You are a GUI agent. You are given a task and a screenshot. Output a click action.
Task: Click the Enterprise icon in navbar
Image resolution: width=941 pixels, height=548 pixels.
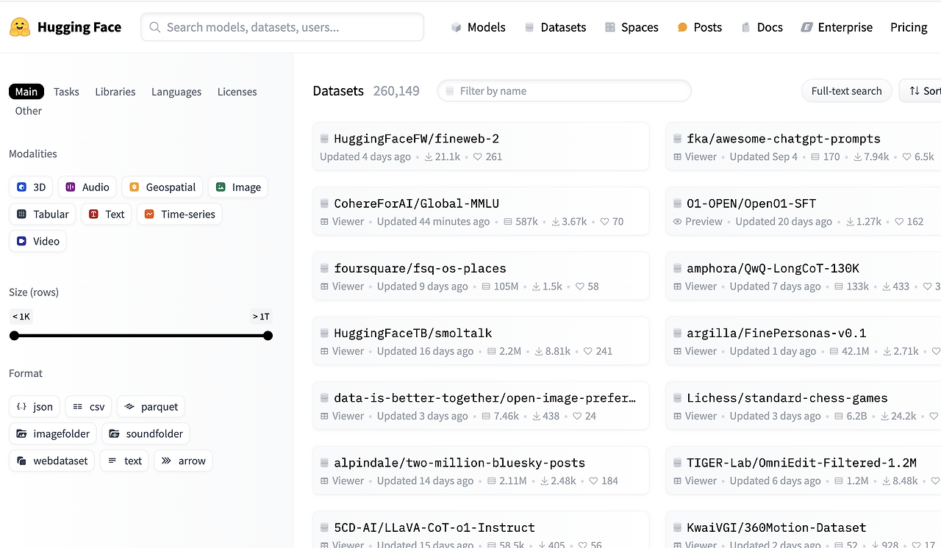point(806,27)
